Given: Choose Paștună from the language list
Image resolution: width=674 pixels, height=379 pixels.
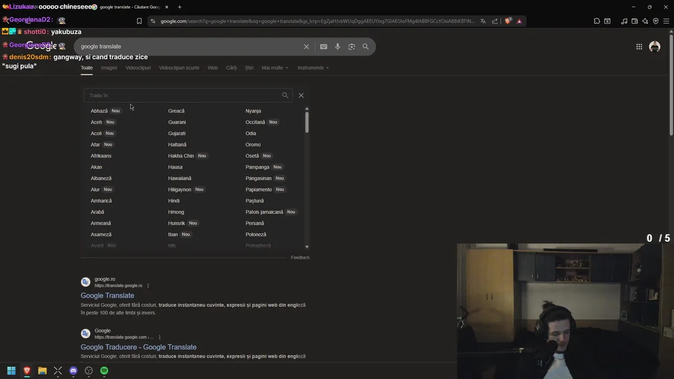Looking at the screenshot, I should point(255,201).
